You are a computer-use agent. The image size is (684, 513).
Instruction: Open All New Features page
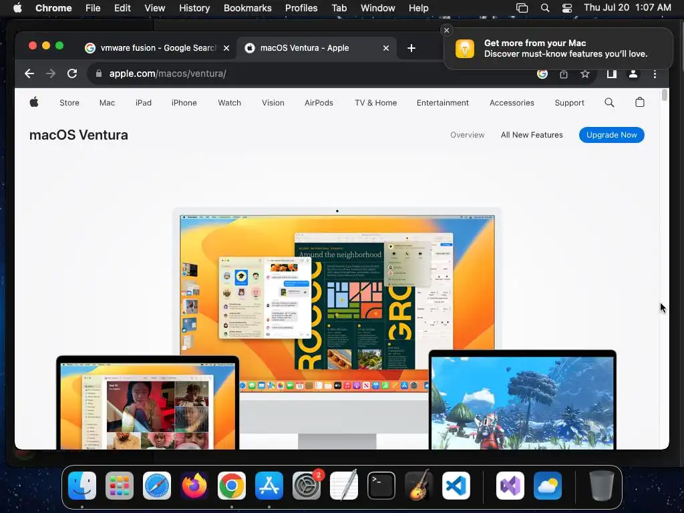(532, 135)
